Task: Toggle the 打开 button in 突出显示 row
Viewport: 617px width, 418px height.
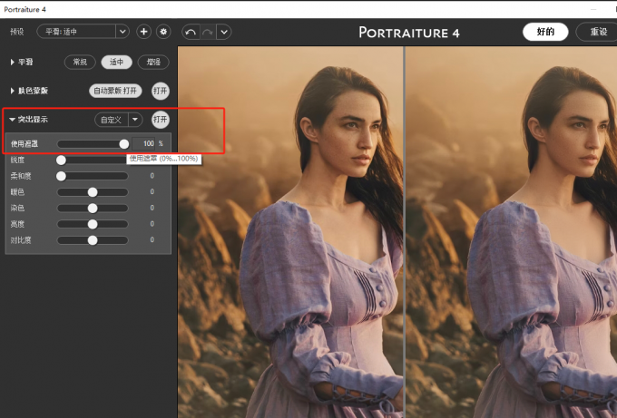Action: (161, 120)
